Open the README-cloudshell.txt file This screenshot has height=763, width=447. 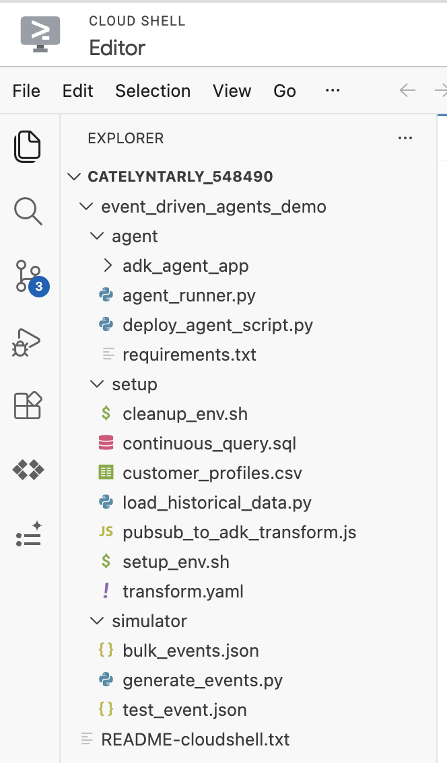point(195,739)
